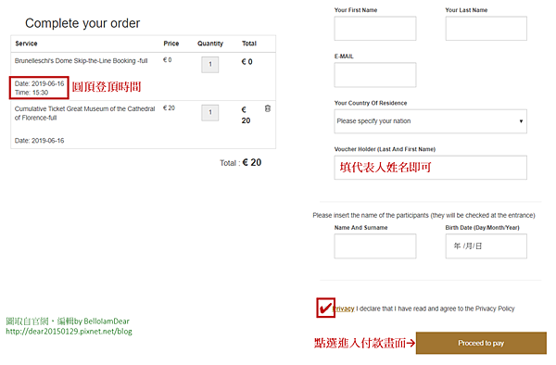Click Brunelleschi's Dome Skip-the-Line Booking row text
Screen dimensions: 556x365
tap(81, 61)
